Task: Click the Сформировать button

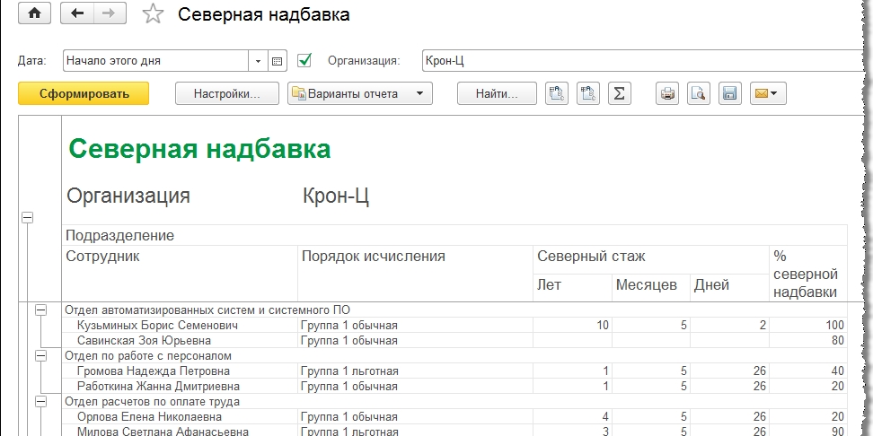Action: pyautogui.click(x=84, y=93)
